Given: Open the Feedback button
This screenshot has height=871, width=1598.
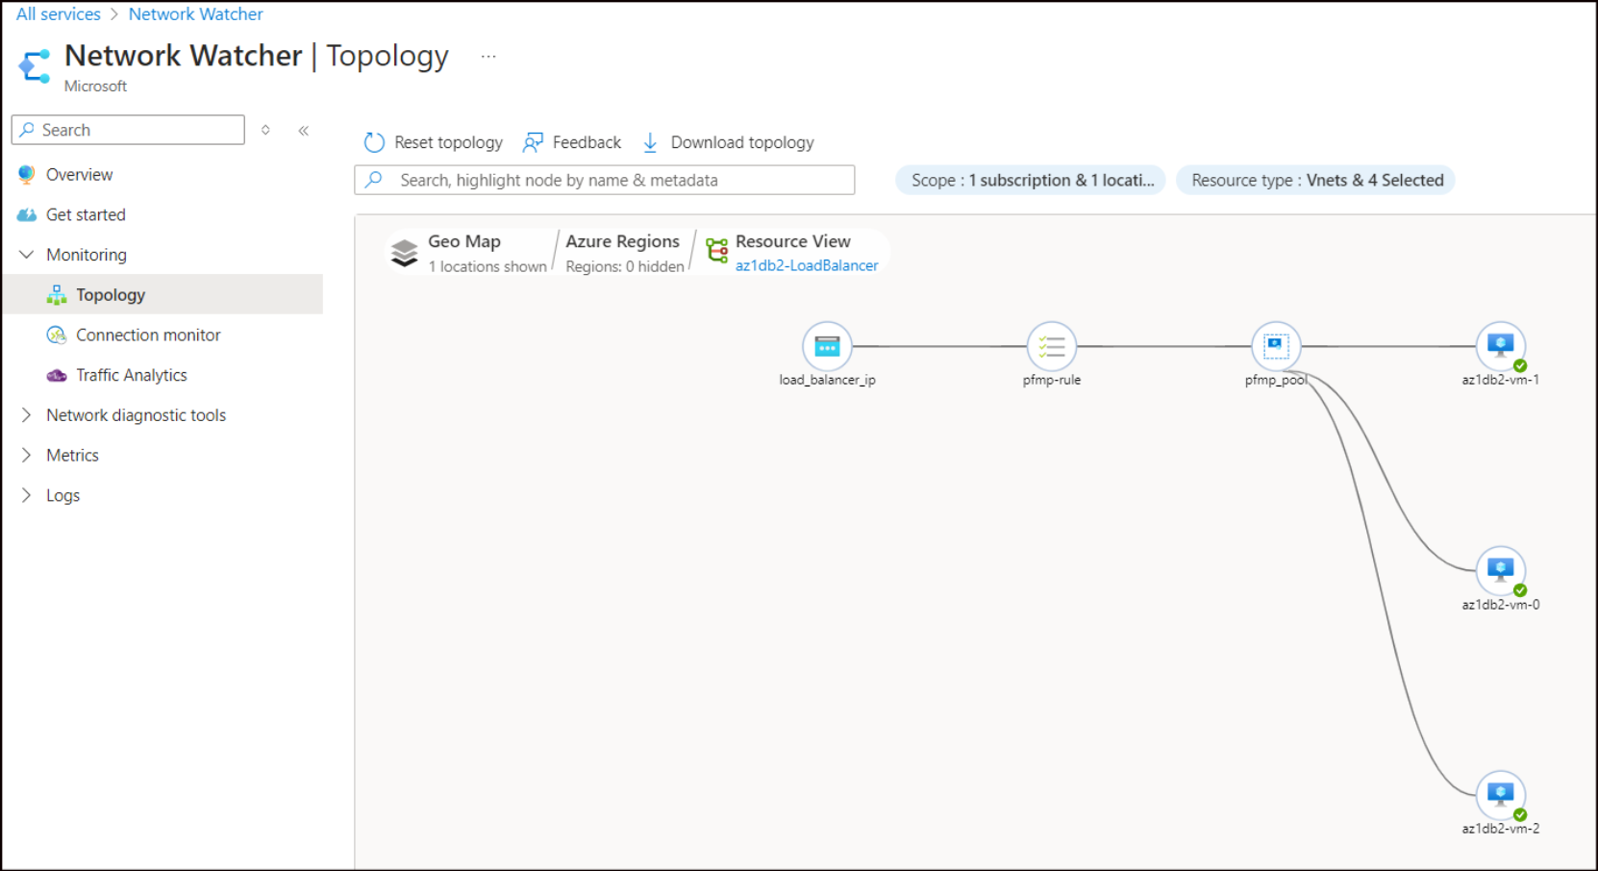Looking at the screenshot, I should [x=572, y=142].
